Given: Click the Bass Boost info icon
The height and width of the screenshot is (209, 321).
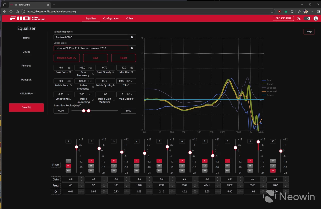Looking at the screenshot, I should click(x=70, y=72).
